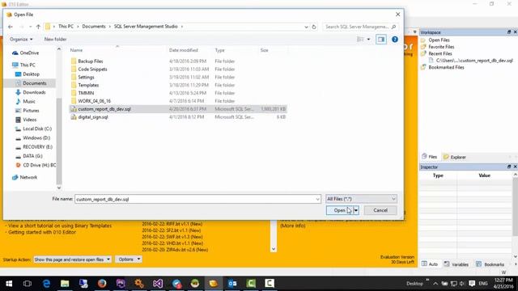The height and width of the screenshot is (291, 518).
Task: Open Getting started with 010 Editor link
Action: coord(41,232)
